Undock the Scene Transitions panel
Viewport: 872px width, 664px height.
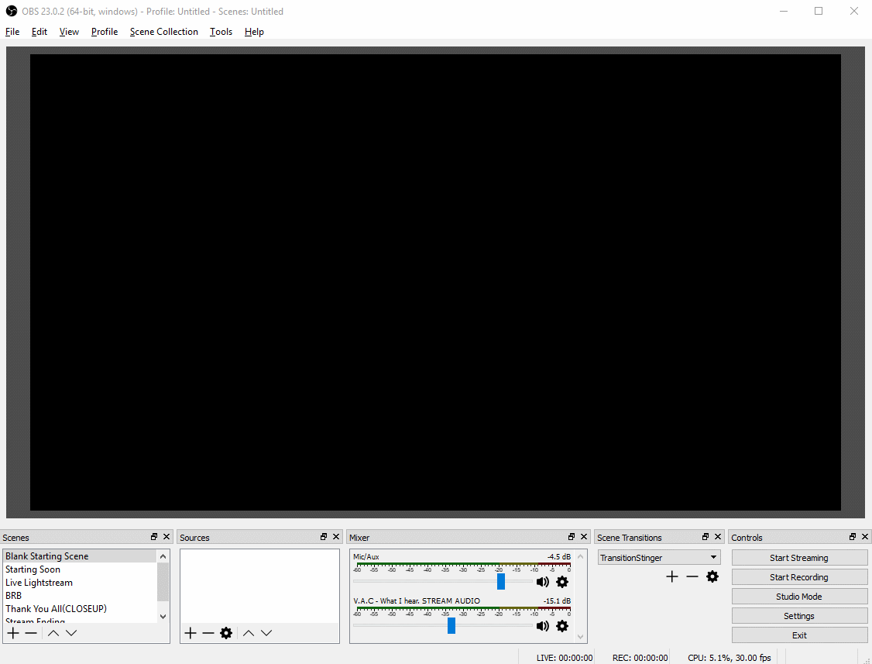pyautogui.click(x=705, y=536)
